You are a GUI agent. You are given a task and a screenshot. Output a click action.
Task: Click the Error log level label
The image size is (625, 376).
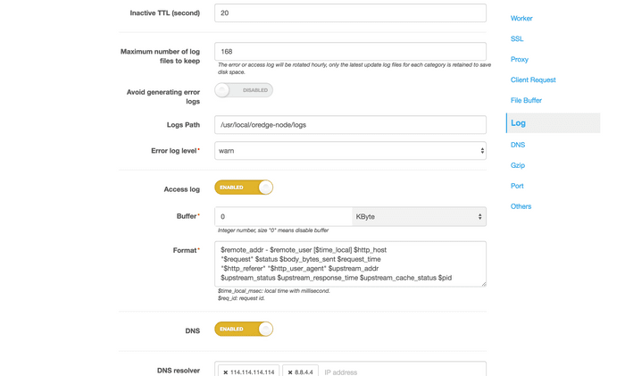174,151
